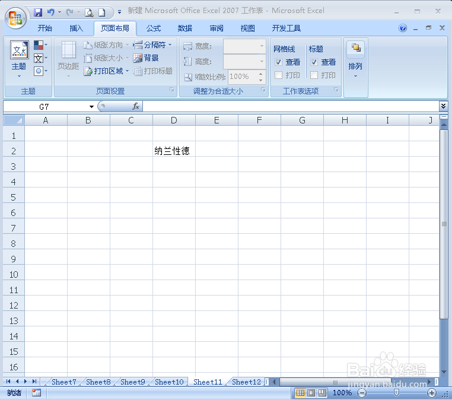Screen dimensions: 452x400
Task: Enable Headings Print (打印) checkbox
Action: [314, 75]
